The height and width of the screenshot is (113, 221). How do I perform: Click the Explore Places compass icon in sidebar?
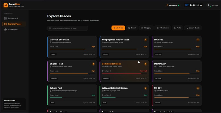(5, 24)
